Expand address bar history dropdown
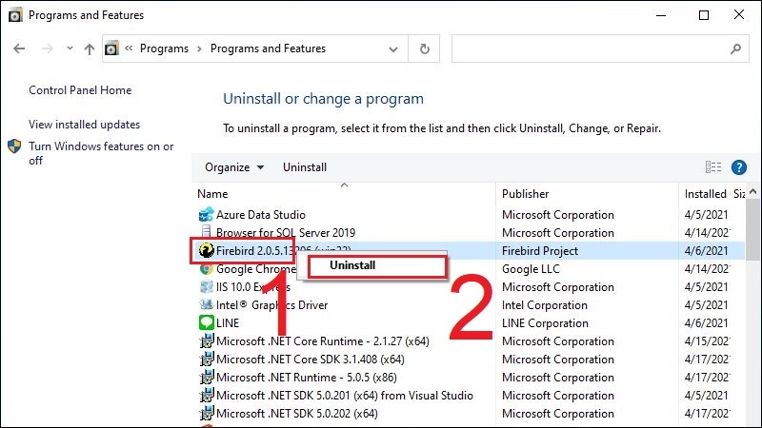762x428 pixels. point(393,49)
